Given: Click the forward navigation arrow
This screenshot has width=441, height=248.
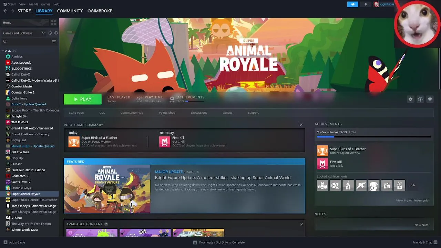Looking at the screenshot, I should [12, 11].
